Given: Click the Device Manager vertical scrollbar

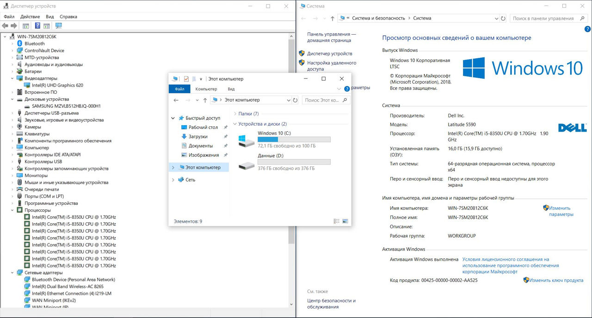Looking at the screenshot, I should tap(291, 139).
